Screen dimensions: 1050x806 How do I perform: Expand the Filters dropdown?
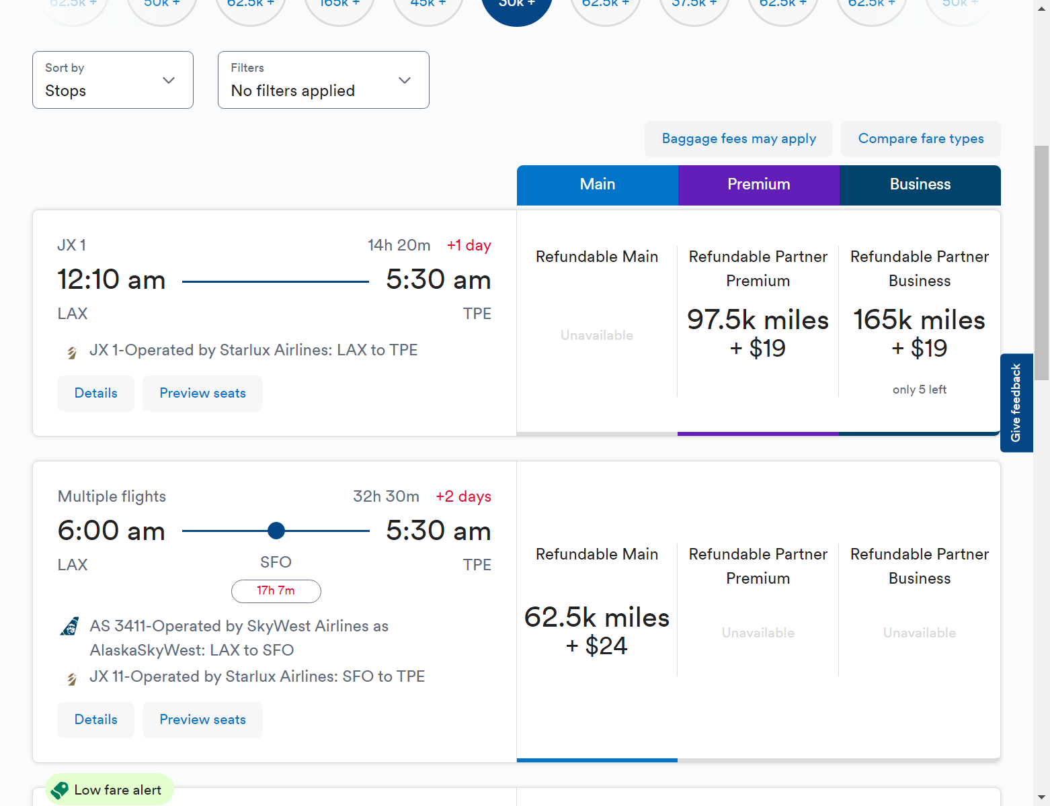click(323, 80)
